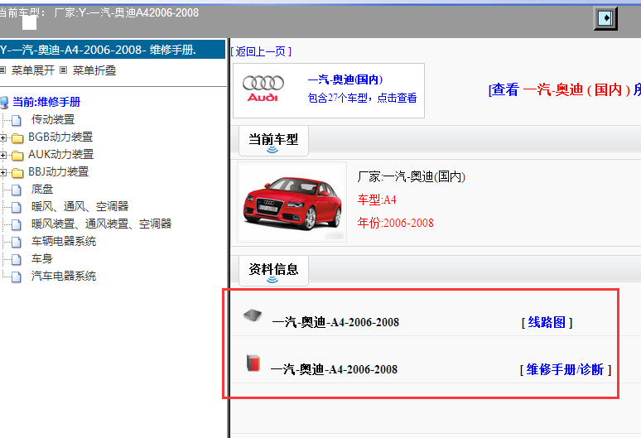Click 菜单展开 to expand all menus
Screen dimensions: 641x438
click(x=32, y=70)
